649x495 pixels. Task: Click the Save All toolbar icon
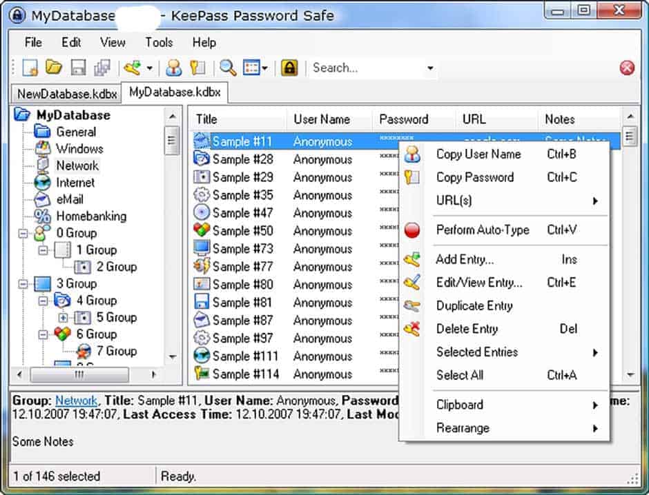point(102,68)
